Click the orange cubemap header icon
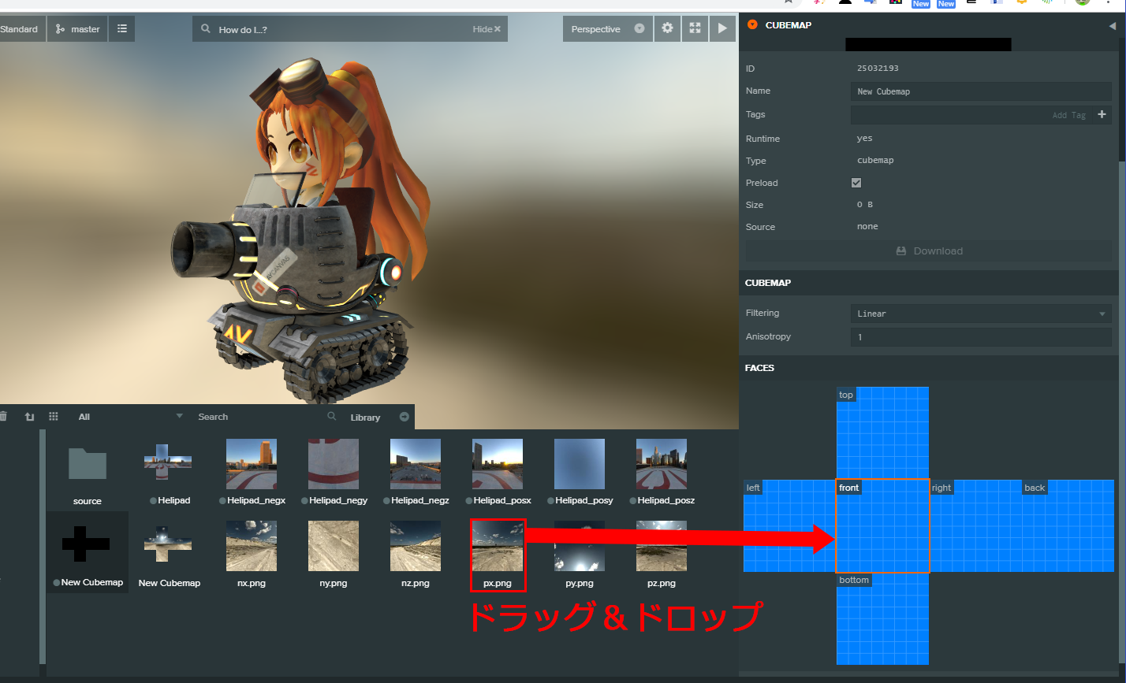 click(x=752, y=24)
